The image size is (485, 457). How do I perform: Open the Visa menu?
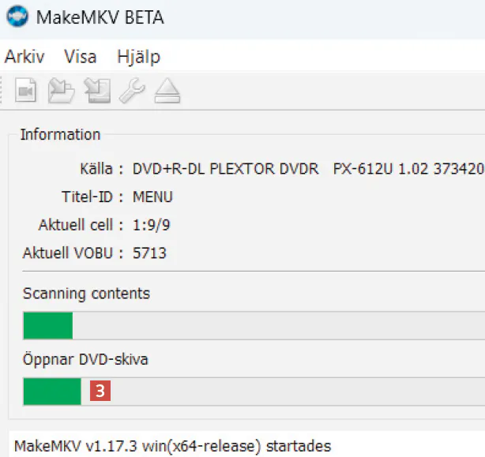[81, 57]
